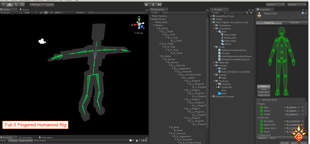Open the Layers dropdown
The image size is (310, 144).
[x=275, y=5]
